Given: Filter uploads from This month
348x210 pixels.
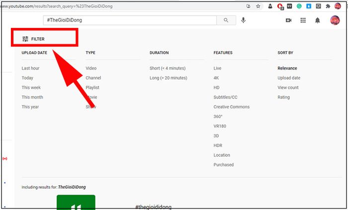Looking at the screenshot, I should pyautogui.click(x=32, y=97).
